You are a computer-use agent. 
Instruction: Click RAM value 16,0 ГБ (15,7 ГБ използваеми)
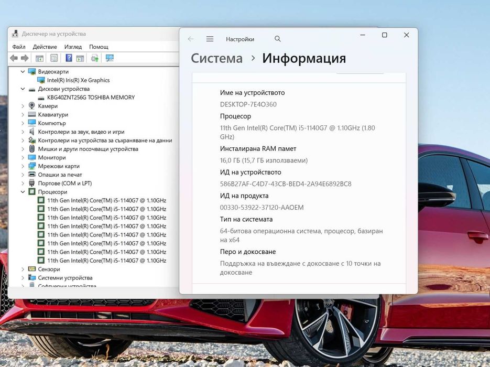click(x=264, y=160)
